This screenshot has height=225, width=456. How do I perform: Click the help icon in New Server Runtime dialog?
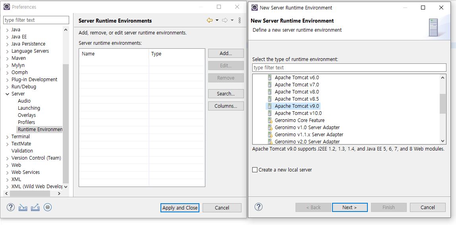(x=258, y=207)
